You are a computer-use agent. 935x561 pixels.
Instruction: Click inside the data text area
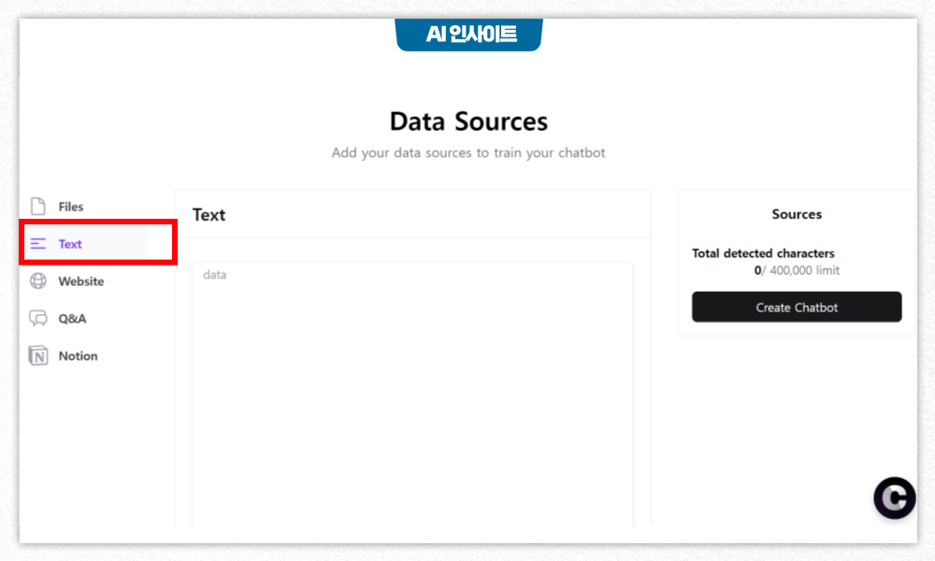(412, 394)
